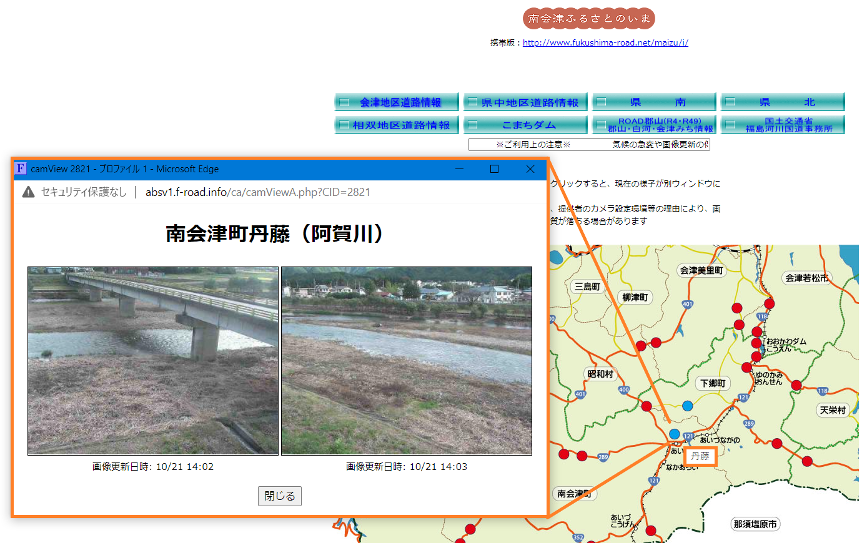862x543 pixels.
Task: Click the 南会津ふるさとのいま logo
Action: (x=589, y=18)
